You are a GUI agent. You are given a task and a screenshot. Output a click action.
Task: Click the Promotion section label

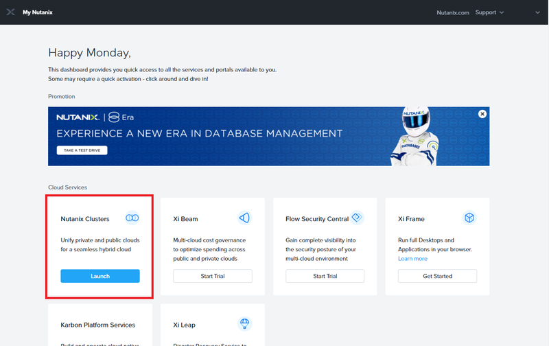61,96
